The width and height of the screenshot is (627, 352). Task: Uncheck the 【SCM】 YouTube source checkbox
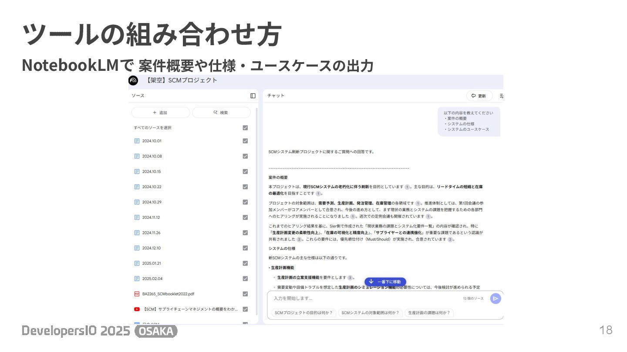pyautogui.click(x=245, y=309)
